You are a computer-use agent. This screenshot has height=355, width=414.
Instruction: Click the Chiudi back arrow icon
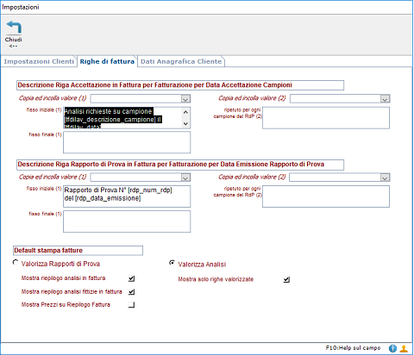[14, 28]
